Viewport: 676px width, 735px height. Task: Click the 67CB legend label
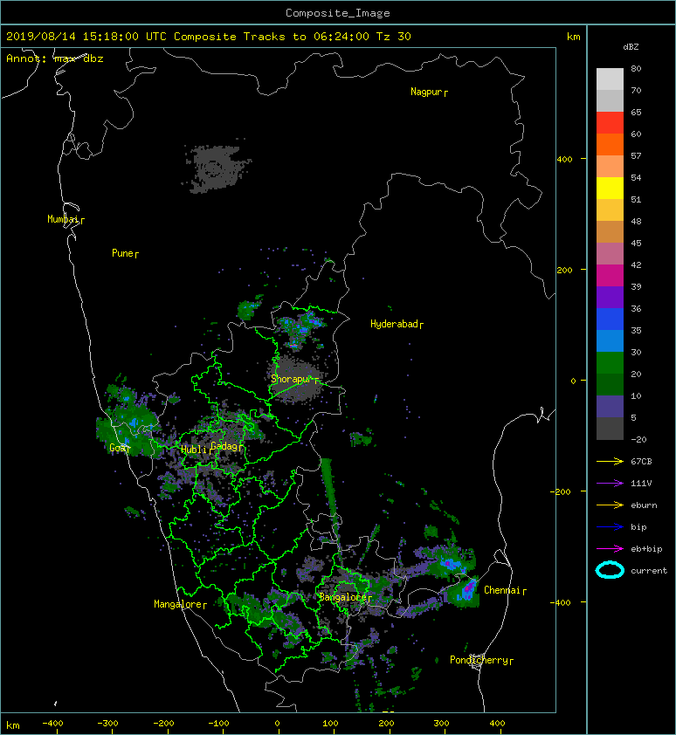641,462
